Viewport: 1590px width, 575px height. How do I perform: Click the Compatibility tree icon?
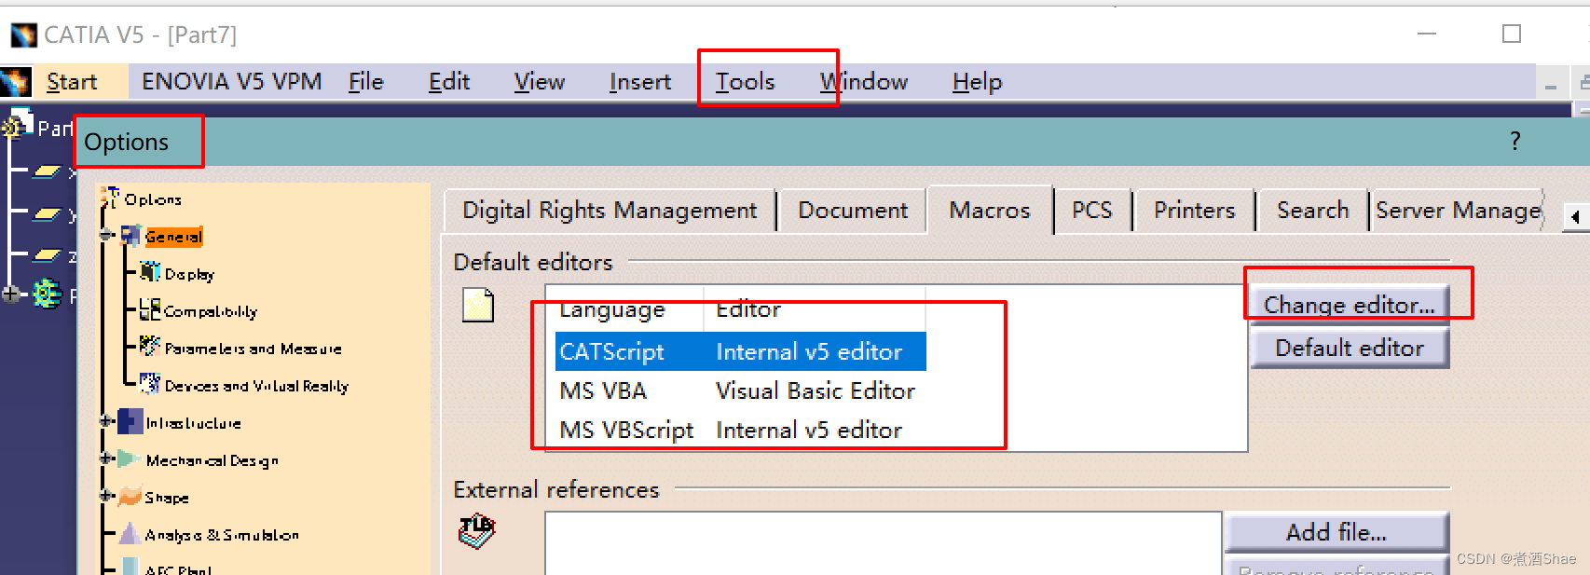[149, 309]
